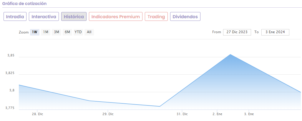
Task: Show All historical data range
Action: 89,32
